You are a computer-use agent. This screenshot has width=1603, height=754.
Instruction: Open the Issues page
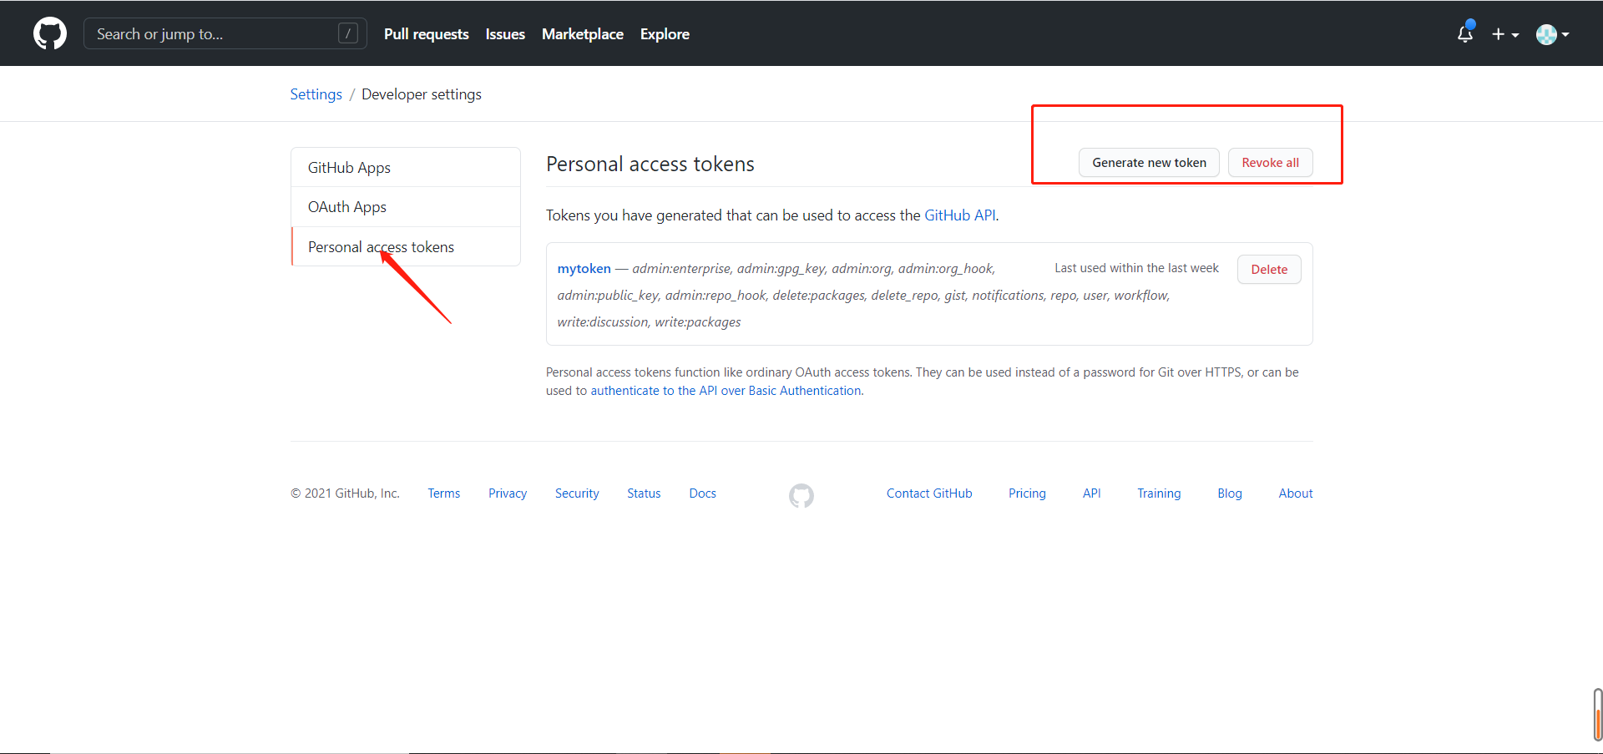tap(505, 34)
